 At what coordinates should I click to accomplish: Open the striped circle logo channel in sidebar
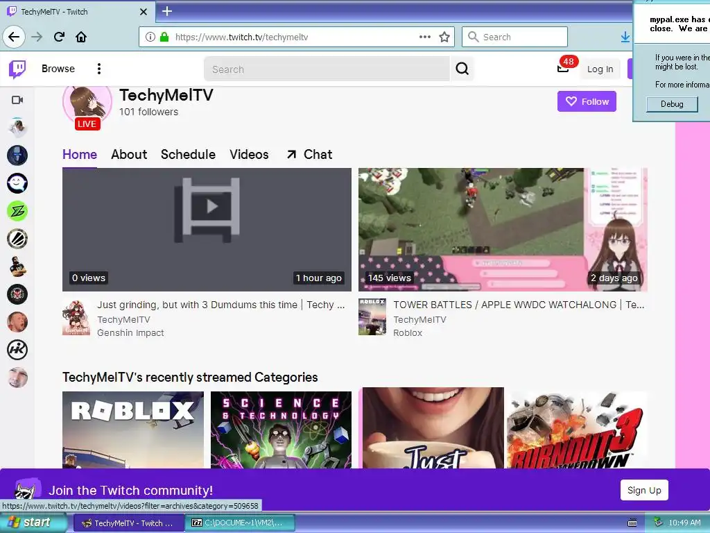(17, 239)
